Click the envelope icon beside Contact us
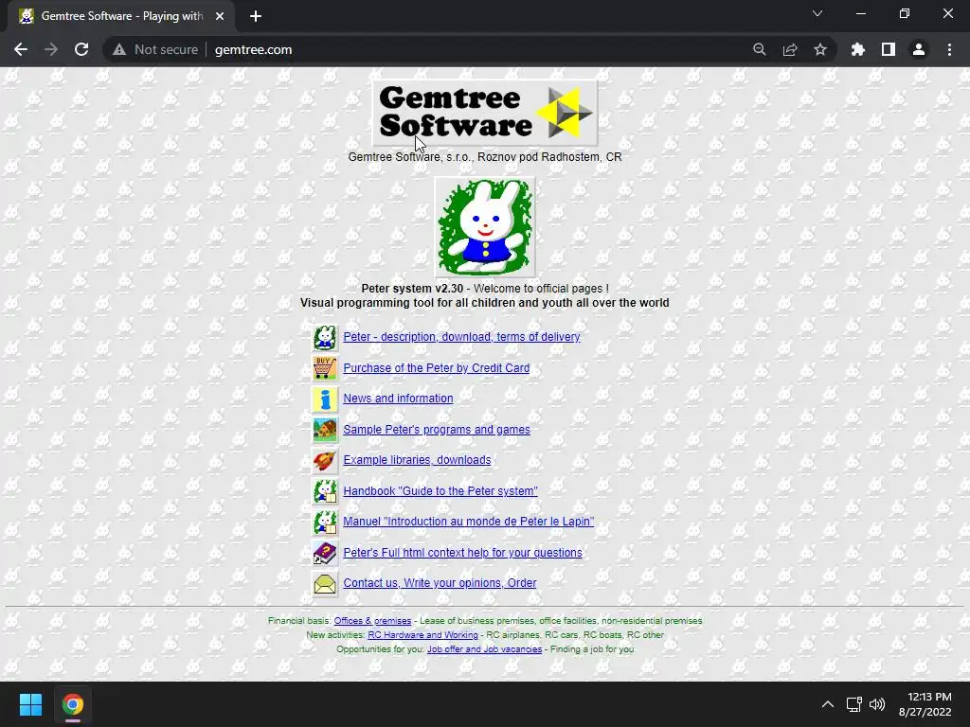Viewport: 970px width, 727px height. pyautogui.click(x=325, y=583)
